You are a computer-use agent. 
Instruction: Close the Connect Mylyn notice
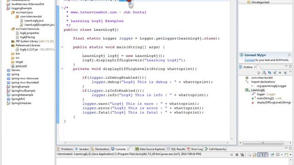pyautogui.click(x=289, y=55)
